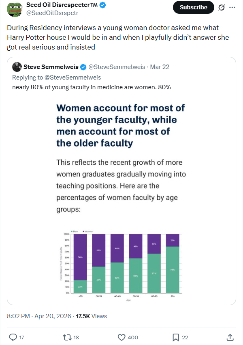Click Seed Oil Disrespecter's verified badge

(x=103, y=5)
